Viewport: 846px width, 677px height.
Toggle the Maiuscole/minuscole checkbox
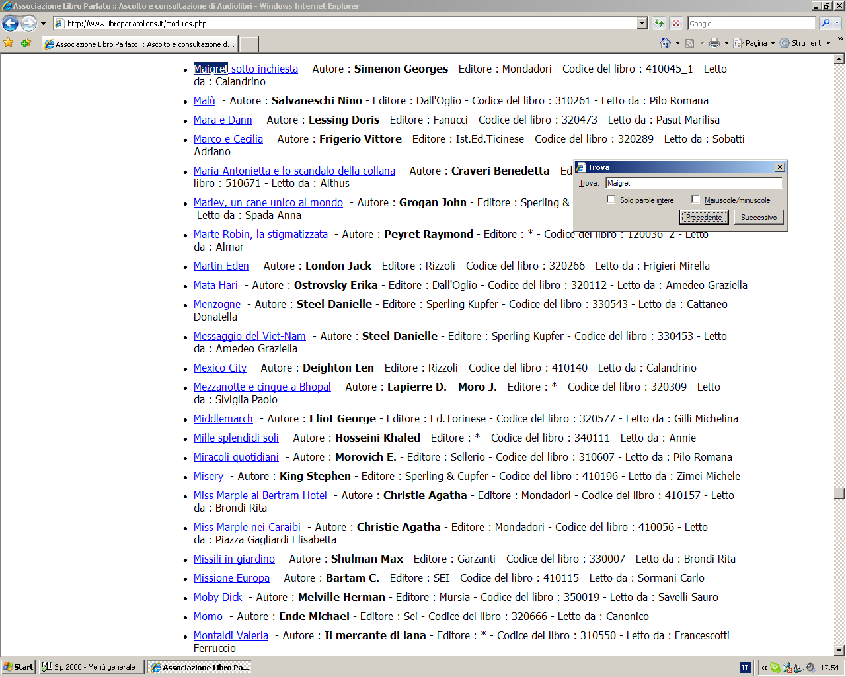coord(695,200)
